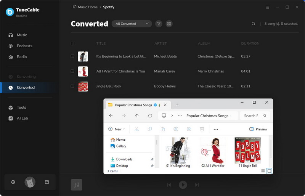This screenshot has width=305, height=196.
Task: Close the Popular Christmas Songs tab
Action: [x=165, y=105]
